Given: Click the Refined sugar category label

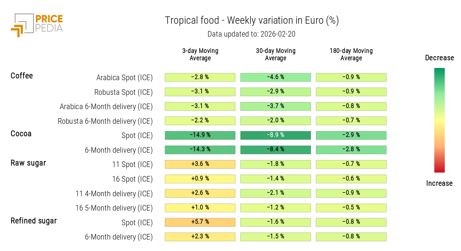Looking at the screenshot, I should pyautogui.click(x=34, y=221).
